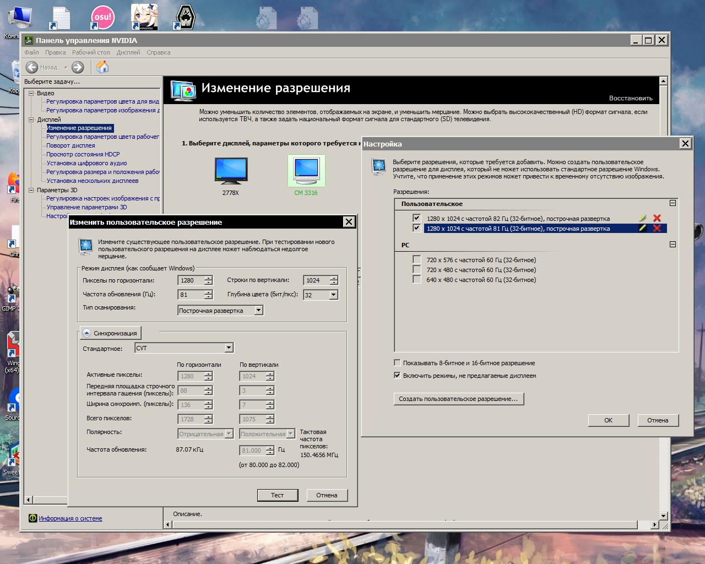Screen dimensions: 705x564
Task: Select the 2778X display icon
Action: [231, 171]
